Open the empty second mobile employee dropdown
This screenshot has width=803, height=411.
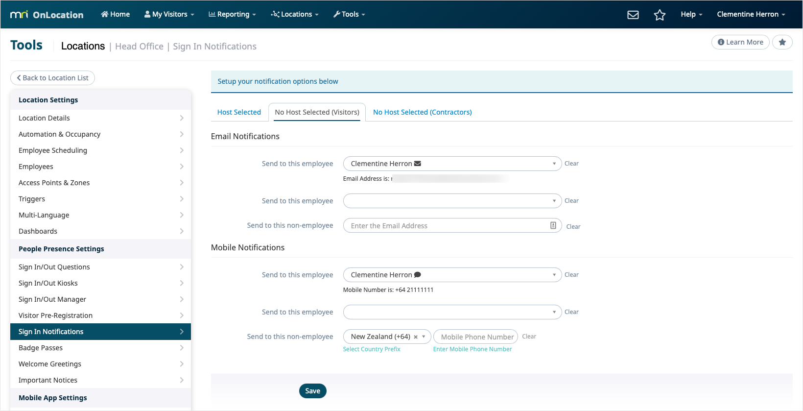452,312
